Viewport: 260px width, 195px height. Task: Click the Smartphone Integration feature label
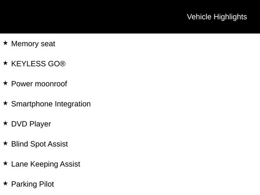51,104
